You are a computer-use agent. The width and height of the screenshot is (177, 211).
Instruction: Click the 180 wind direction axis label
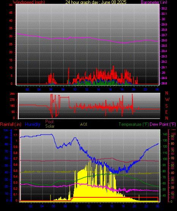[13, 106]
